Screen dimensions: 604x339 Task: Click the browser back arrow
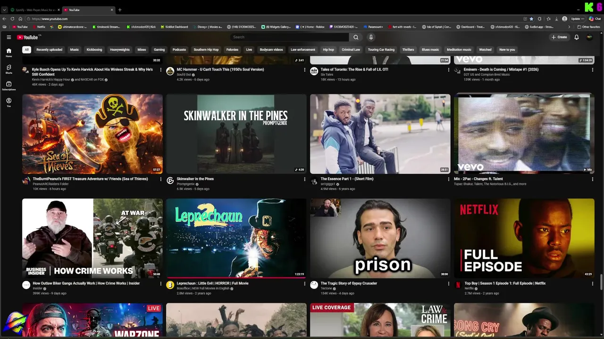(4, 19)
